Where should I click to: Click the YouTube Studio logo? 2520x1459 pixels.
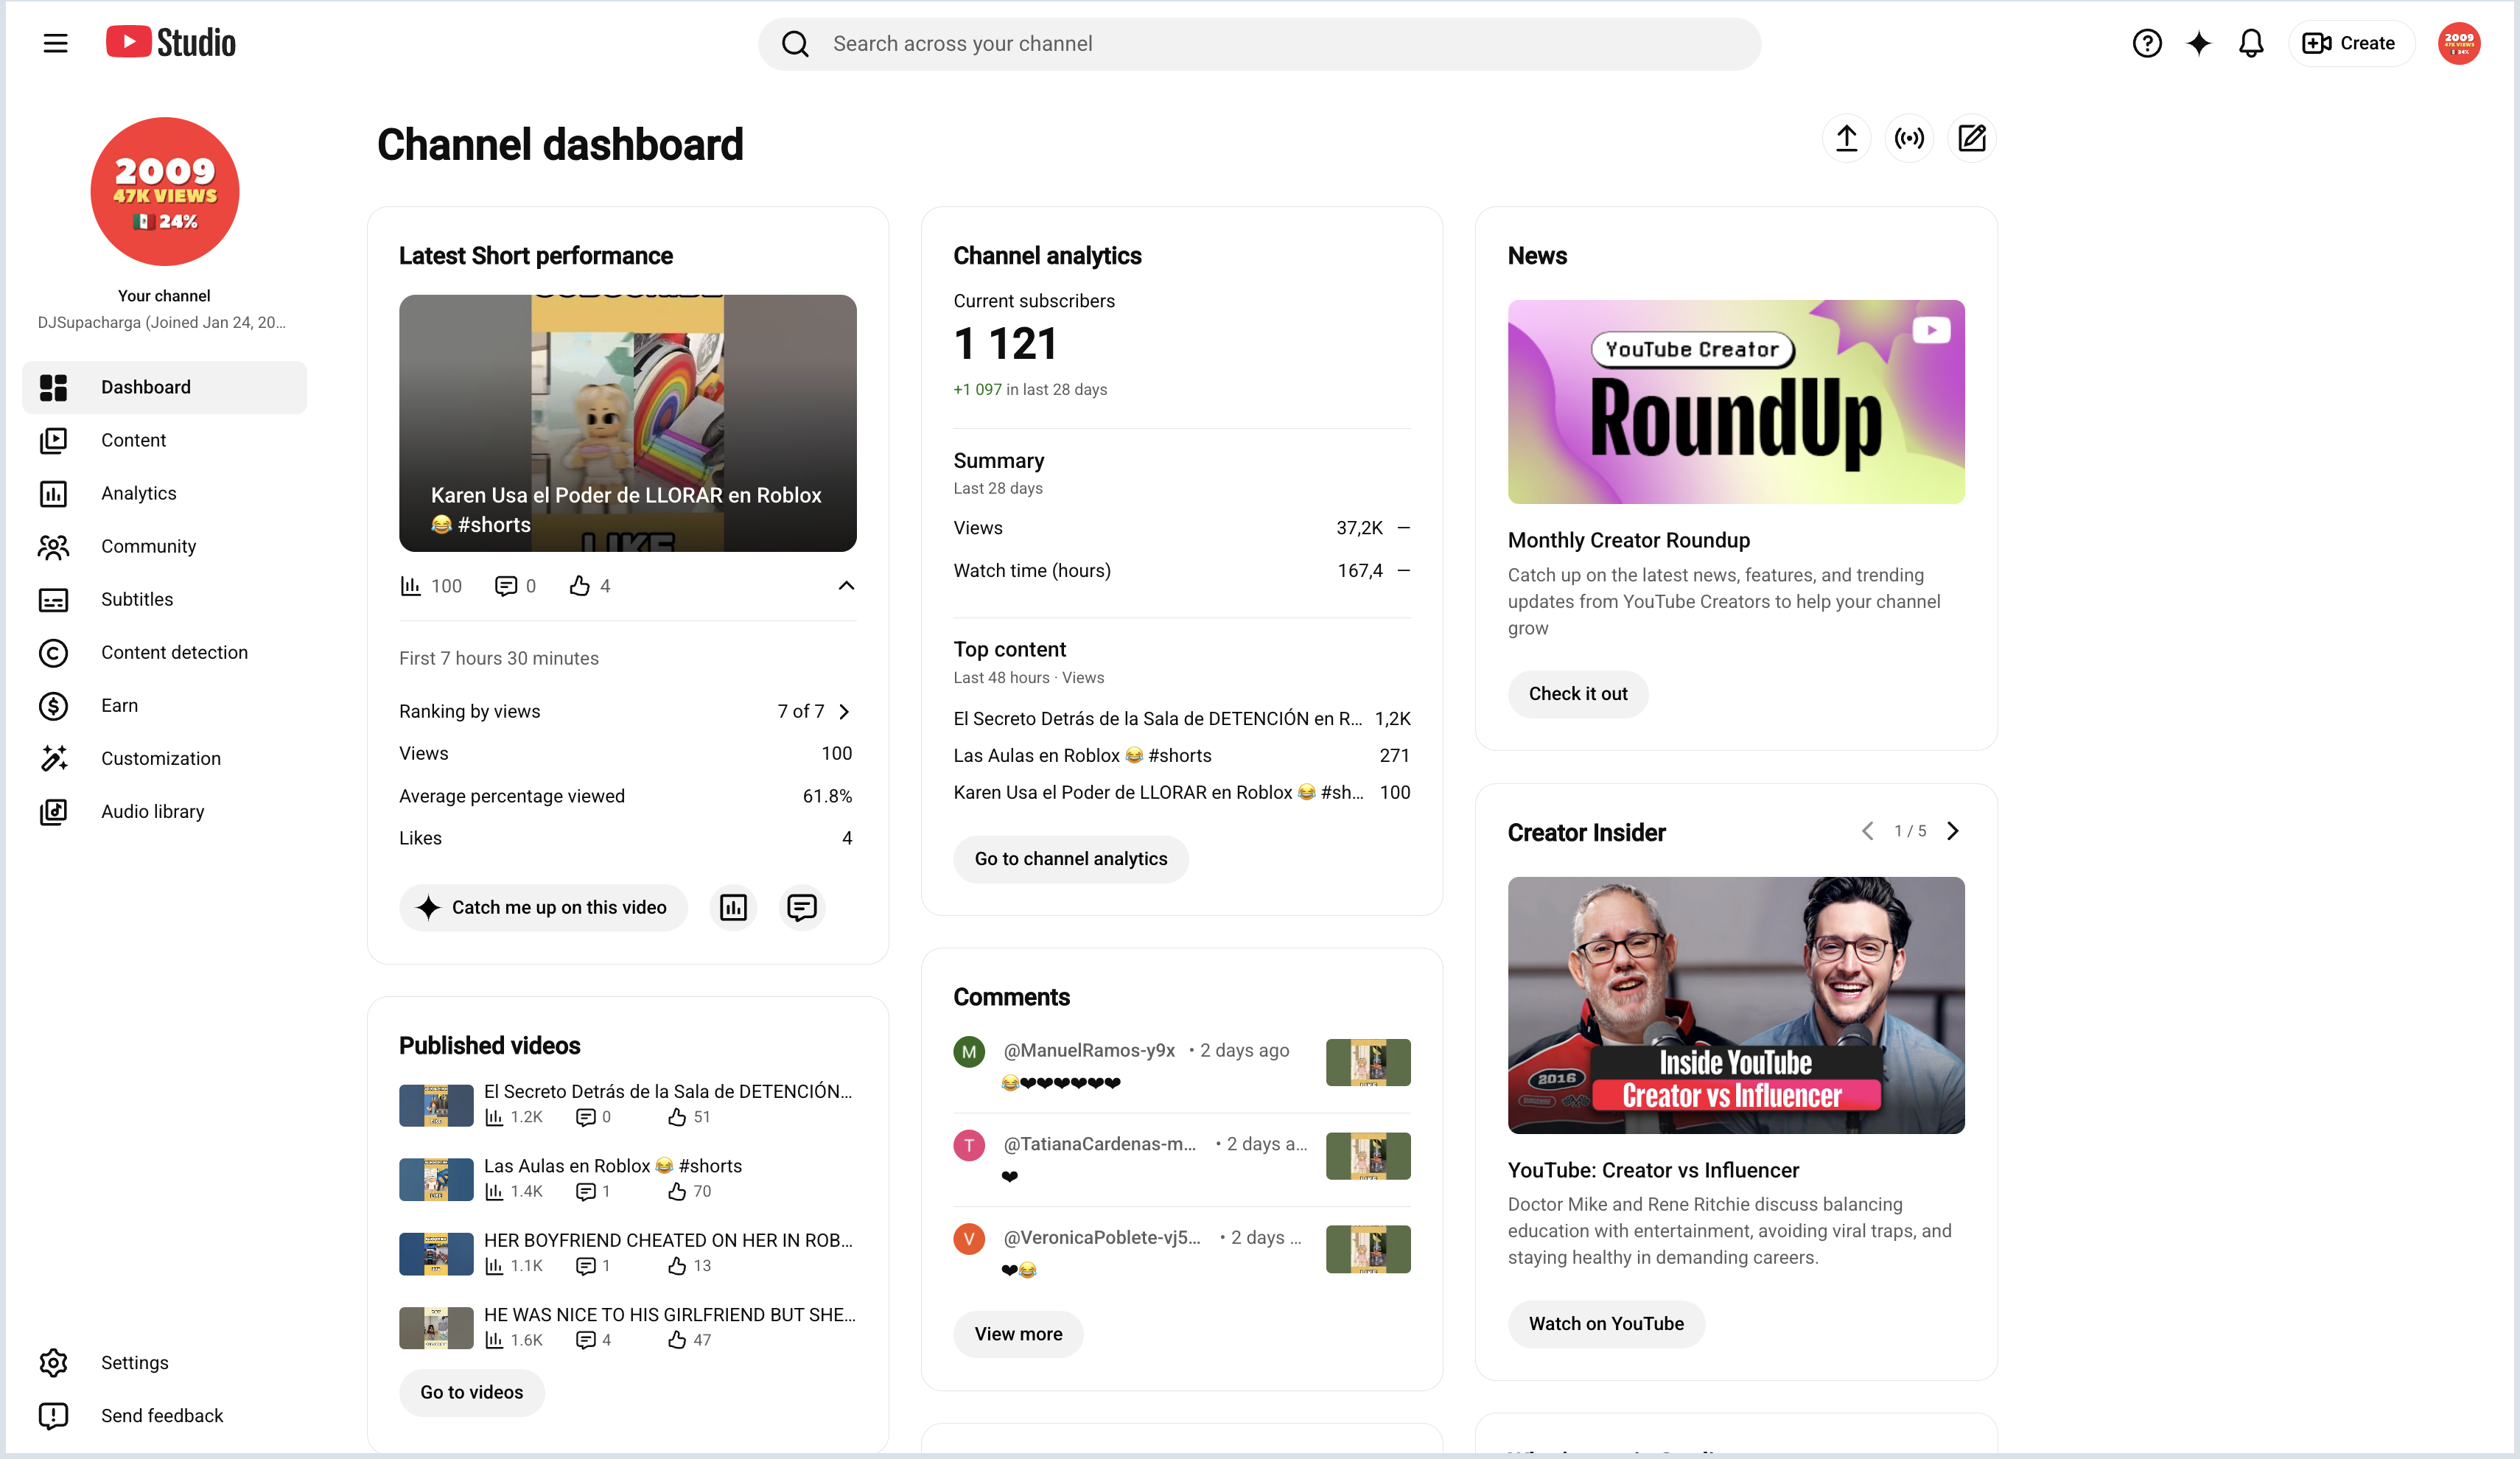click(171, 43)
